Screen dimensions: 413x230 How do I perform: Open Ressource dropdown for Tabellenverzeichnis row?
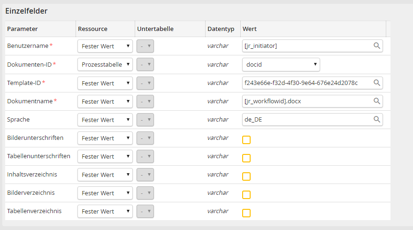tap(105, 211)
